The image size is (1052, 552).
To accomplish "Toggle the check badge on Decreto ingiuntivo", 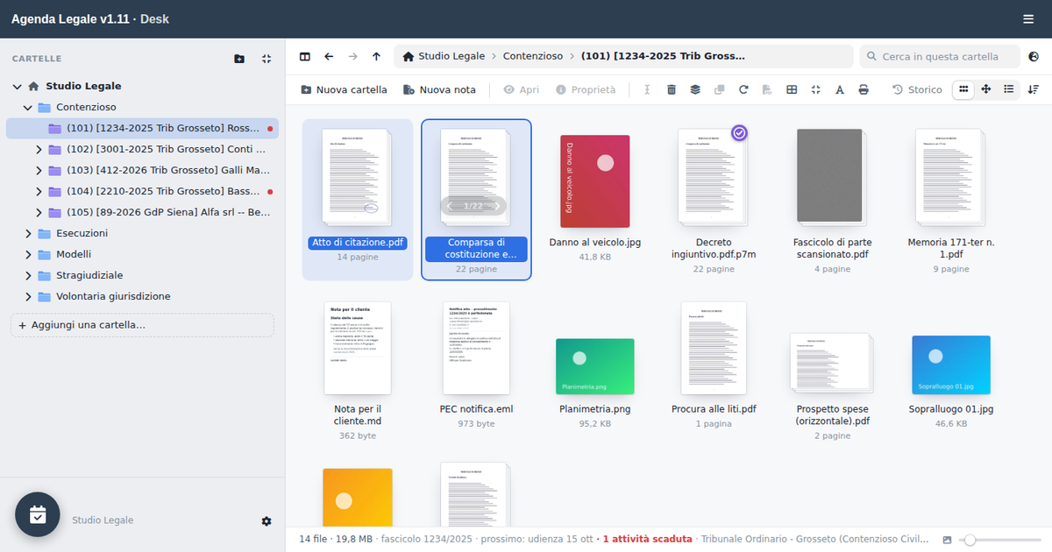I will (739, 132).
